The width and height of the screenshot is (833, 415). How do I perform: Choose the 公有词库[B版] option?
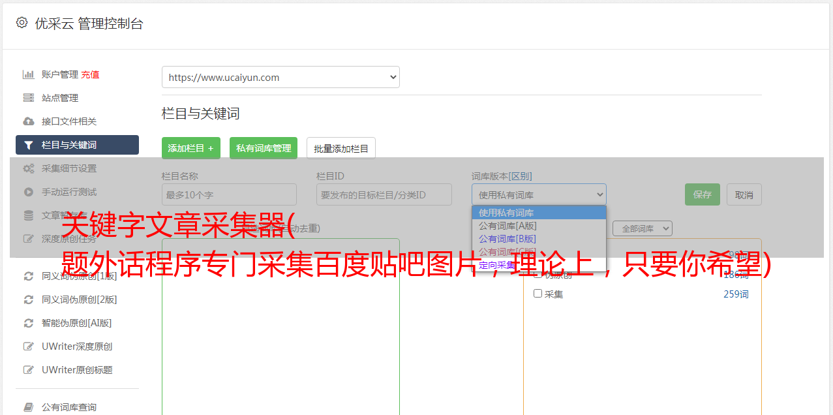[539, 239]
